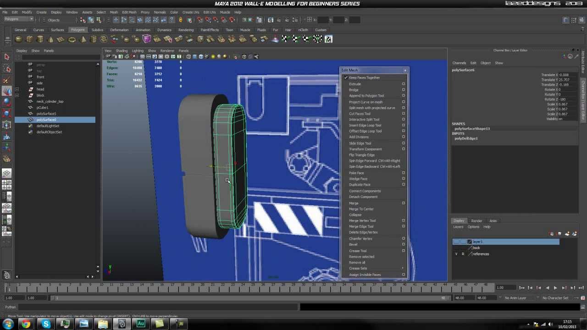
Task: Open Extrude option box
Action: pos(404,84)
